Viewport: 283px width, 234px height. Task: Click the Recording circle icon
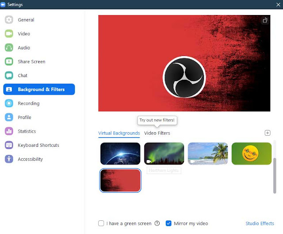coord(9,103)
